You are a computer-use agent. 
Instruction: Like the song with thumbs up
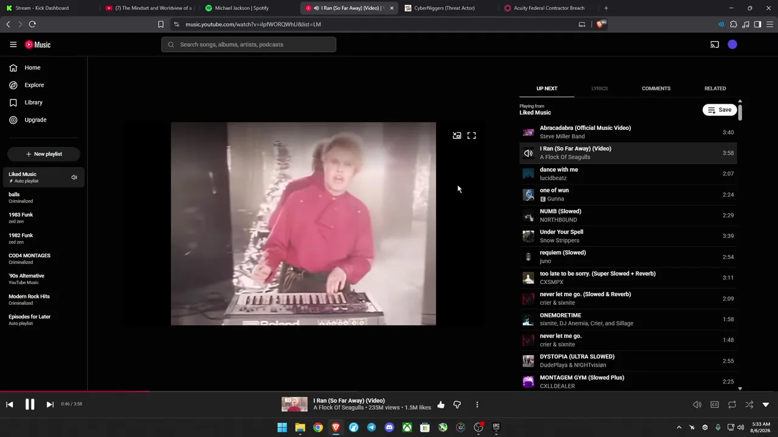(x=441, y=405)
